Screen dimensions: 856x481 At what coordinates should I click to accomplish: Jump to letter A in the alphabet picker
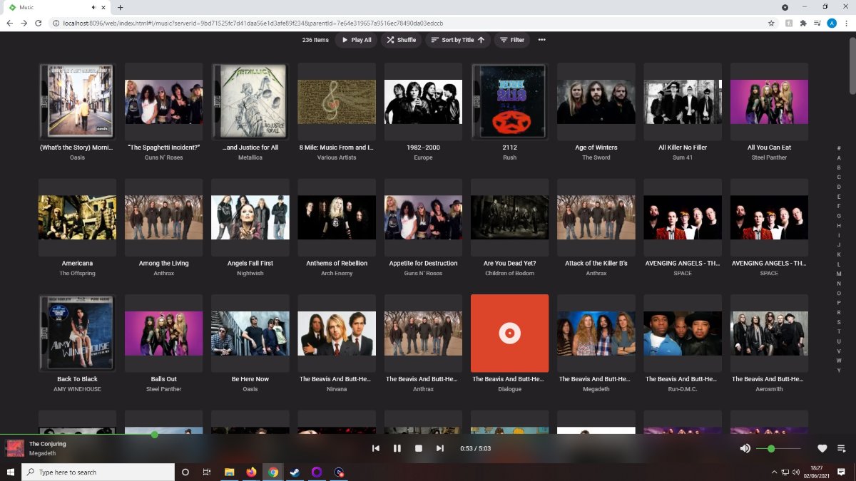(839, 157)
